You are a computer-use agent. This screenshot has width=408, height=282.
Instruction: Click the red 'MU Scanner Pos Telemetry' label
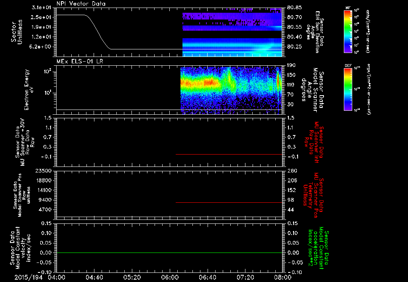[313, 196]
